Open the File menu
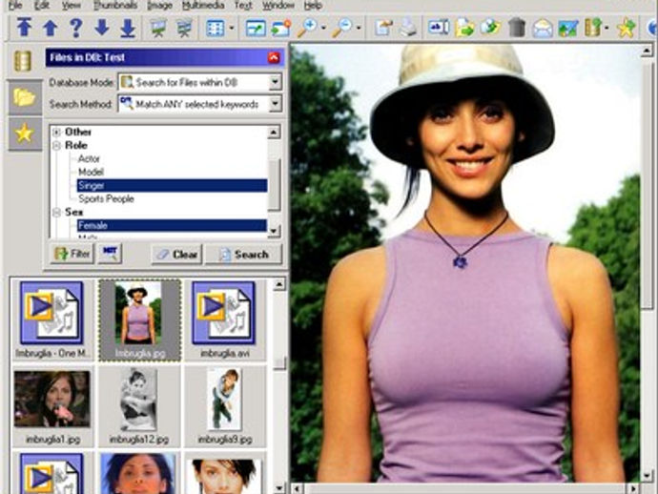 [x=15, y=6]
